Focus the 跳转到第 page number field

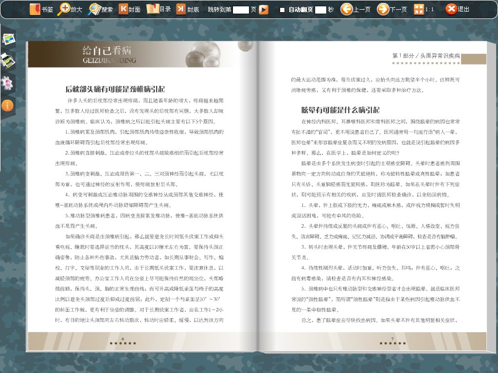[241, 10]
